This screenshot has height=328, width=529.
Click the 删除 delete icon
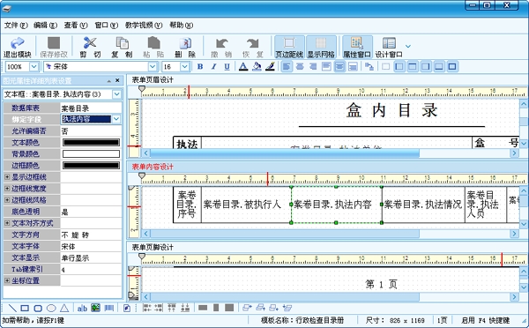[185, 48]
